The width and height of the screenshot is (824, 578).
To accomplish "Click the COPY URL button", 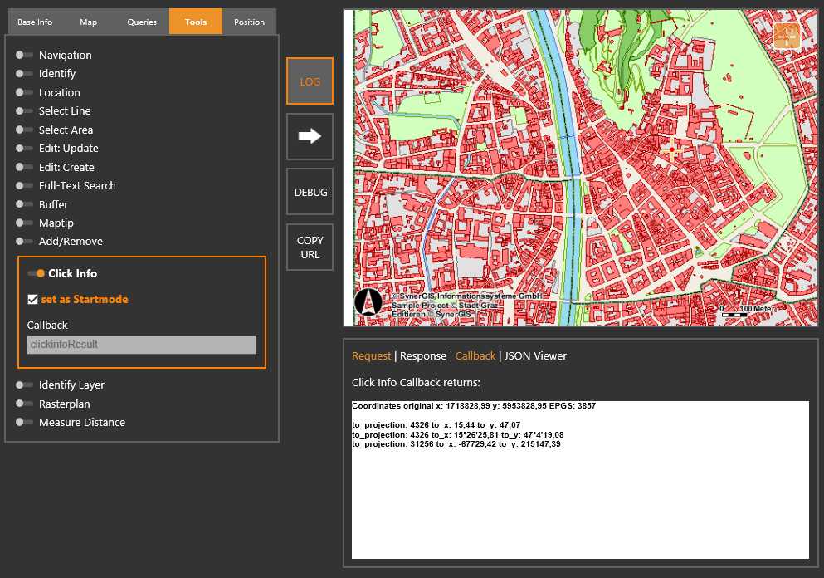I will pyautogui.click(x=310, y=247).
